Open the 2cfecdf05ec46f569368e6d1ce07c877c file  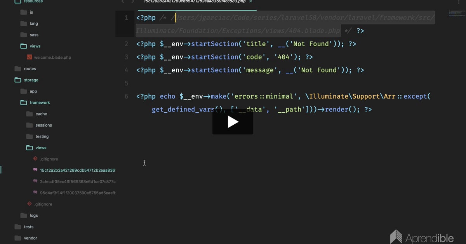point(78,181)
